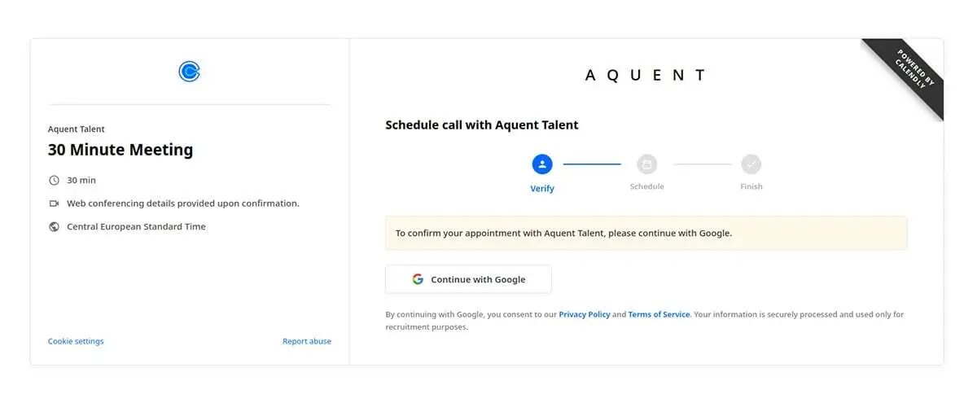Click the Central European Standard Time text

(x=136, y=227)
